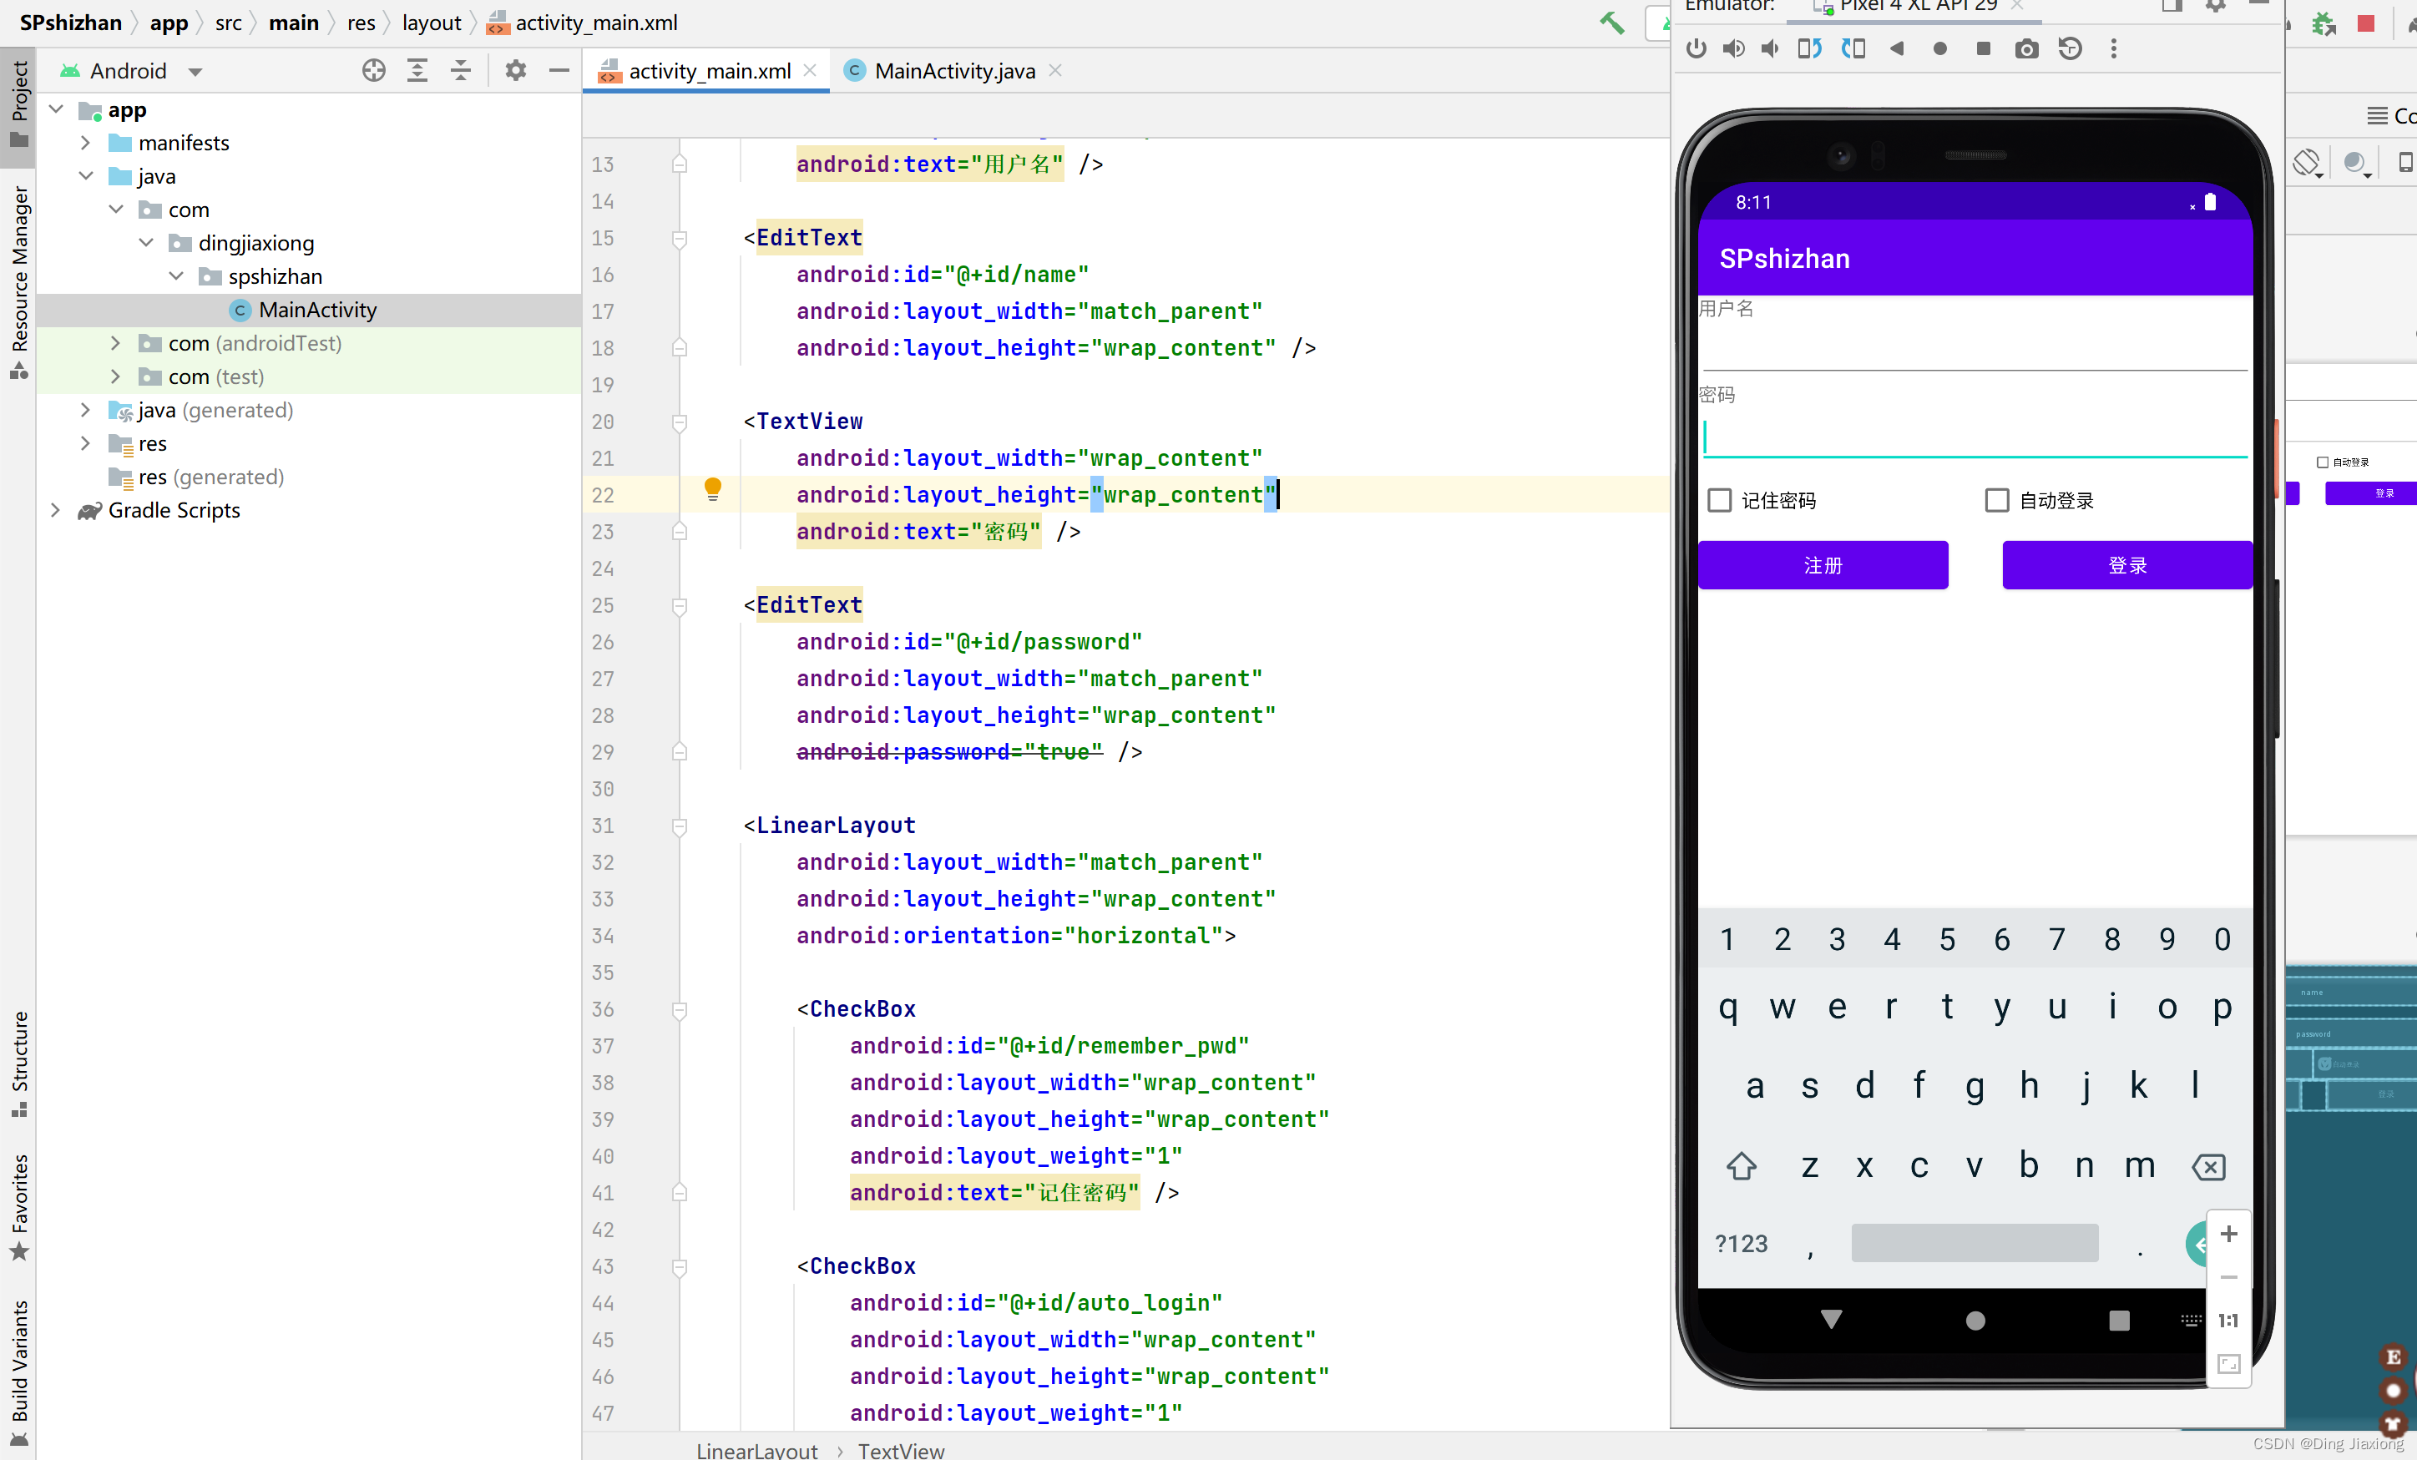Click the emulator zoom out minus button
2417x1460 pixels.
(2228, 1278)
